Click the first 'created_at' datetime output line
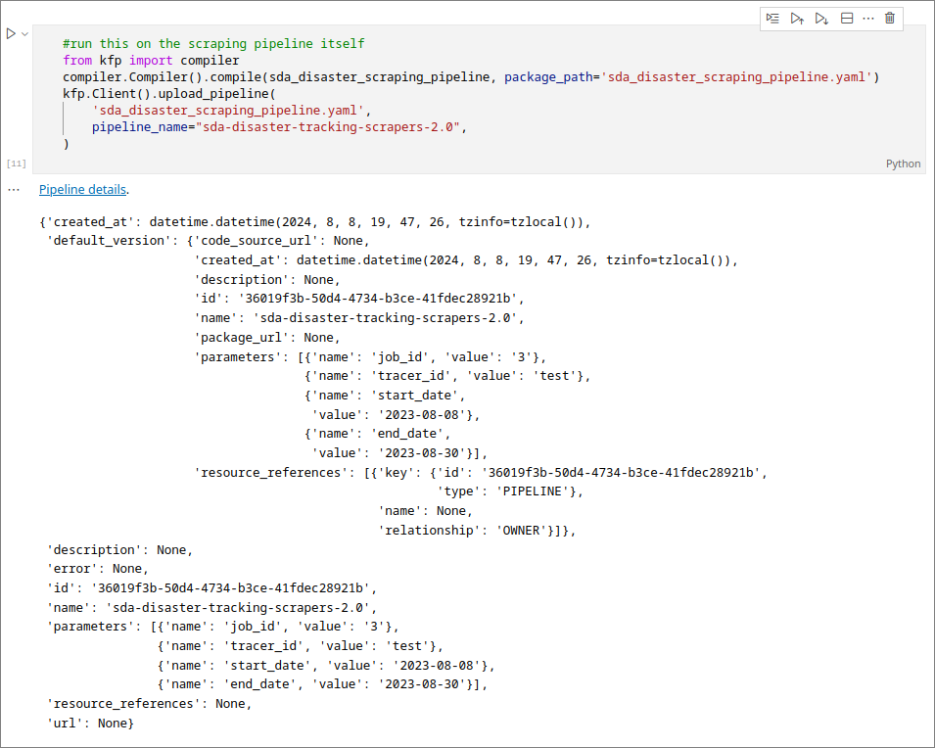 pyautogui.click(x=315, y=222)
